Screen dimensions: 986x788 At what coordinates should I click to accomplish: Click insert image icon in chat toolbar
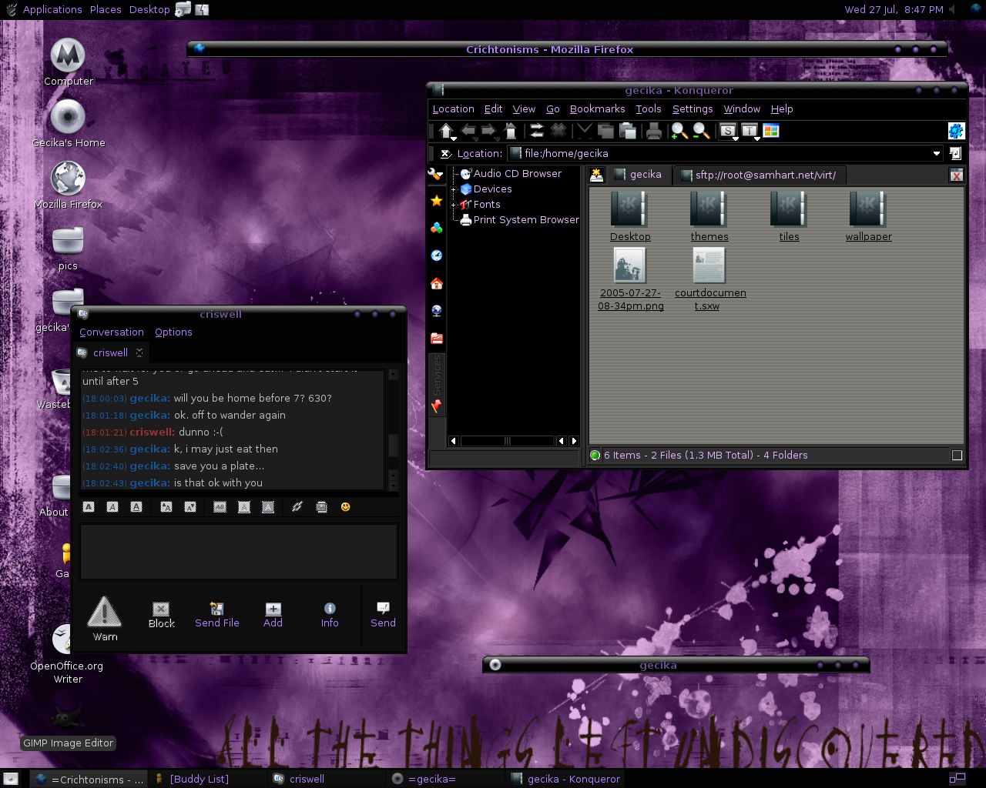point(321,507)
